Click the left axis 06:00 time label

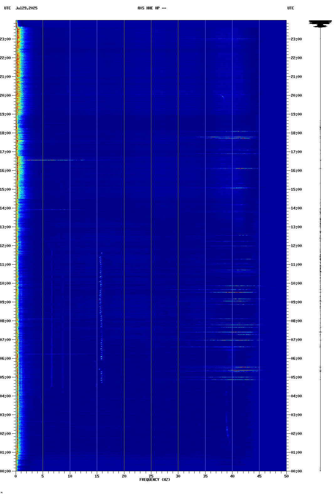(5, 359)
